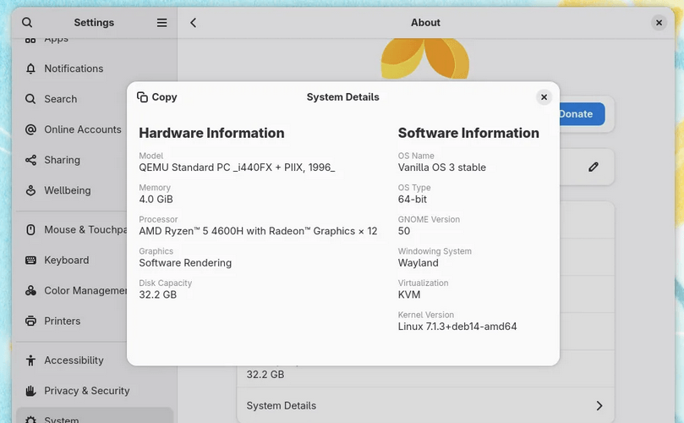This screenshot has width=684, height=423.
Task: Click the Privacy & Security hand icon
Action: pyautogui.click(x=30, y=391)
